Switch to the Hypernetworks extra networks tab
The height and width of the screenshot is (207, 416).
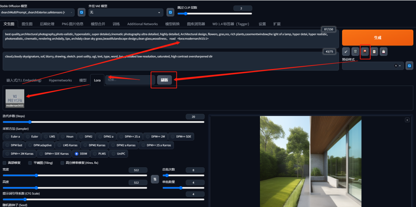tap(60, 80)
